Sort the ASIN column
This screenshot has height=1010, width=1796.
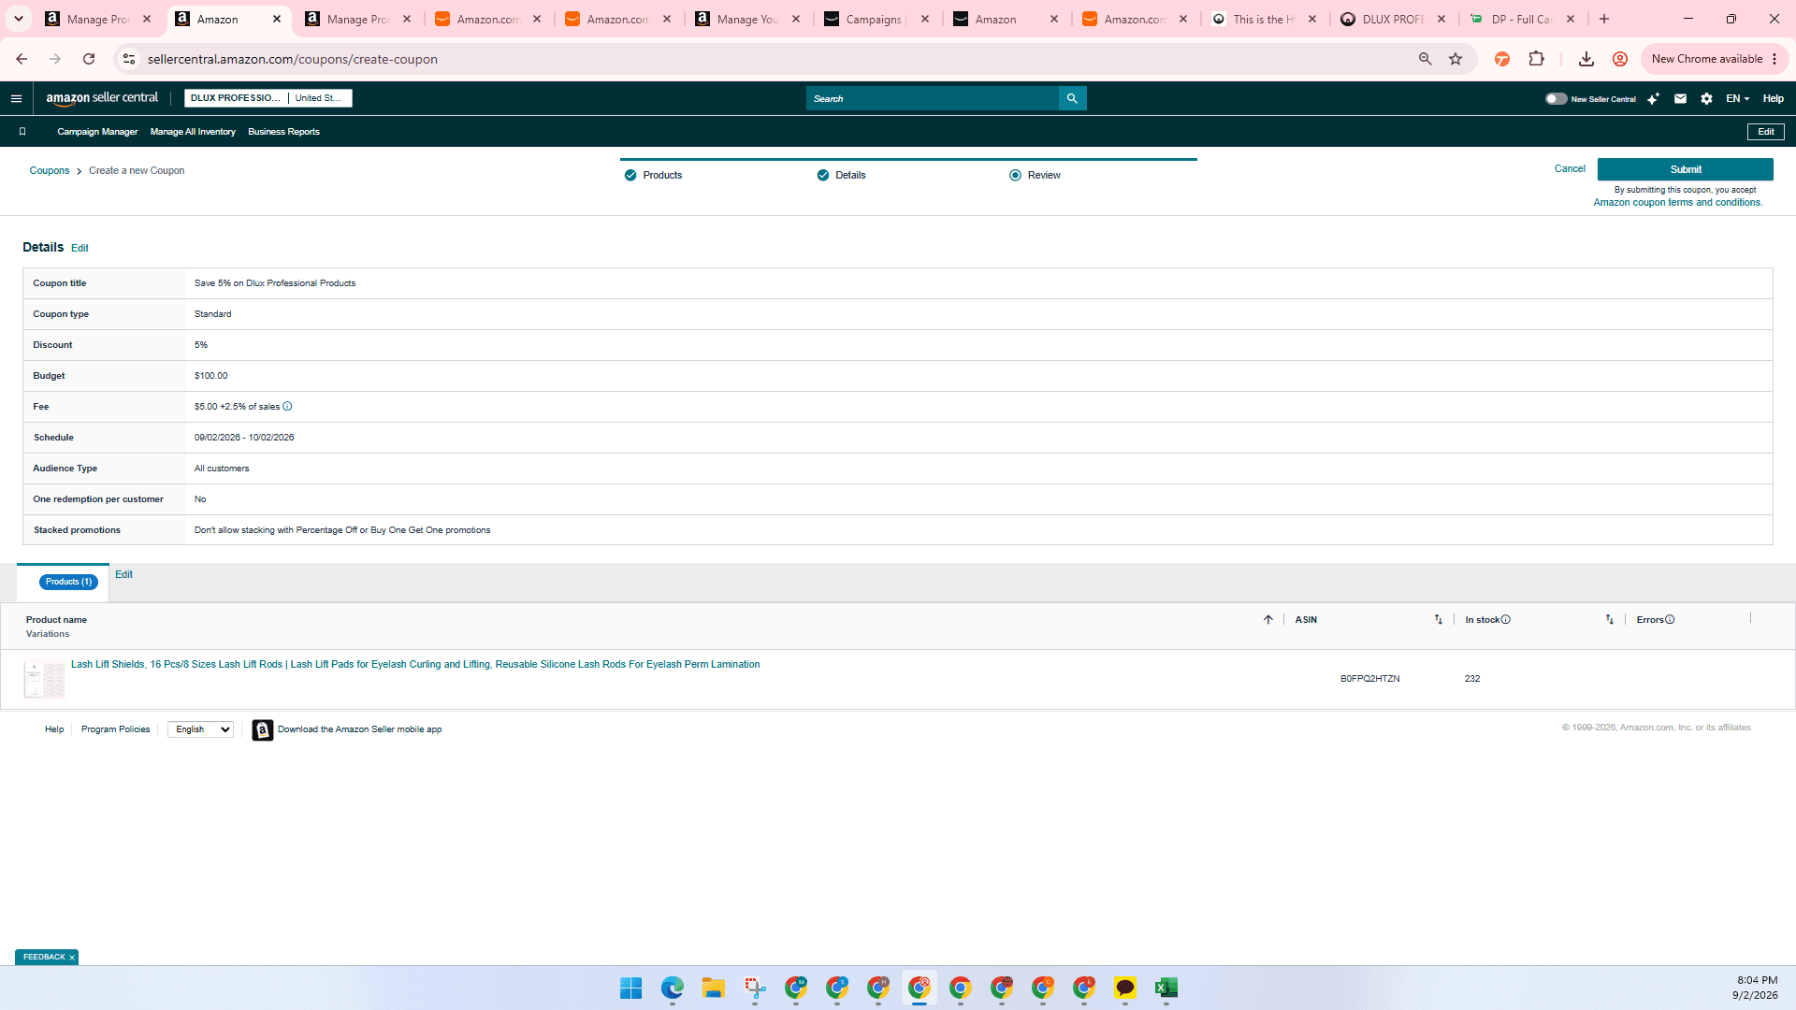(x=1439, y=620)
